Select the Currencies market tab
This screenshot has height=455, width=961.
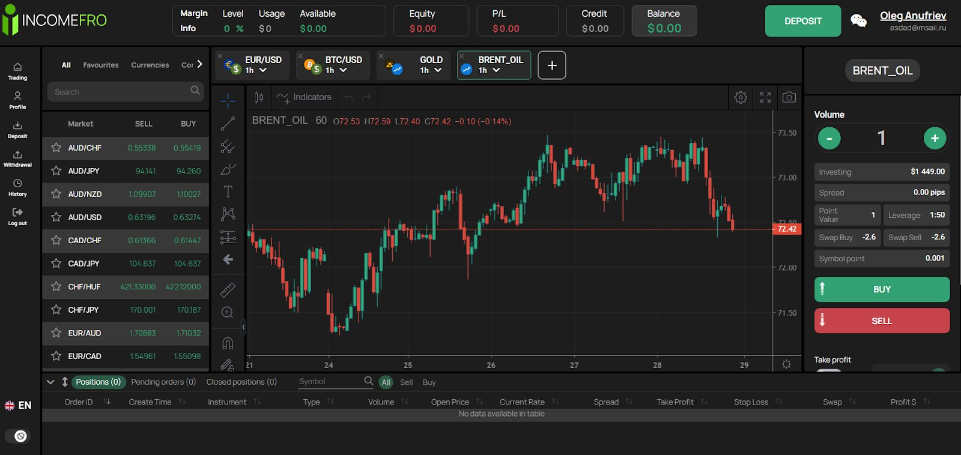(150, 65)
